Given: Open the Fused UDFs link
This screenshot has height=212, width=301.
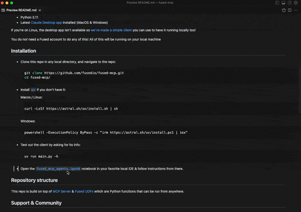Looking at the screenshot, I should click(84, 191).
